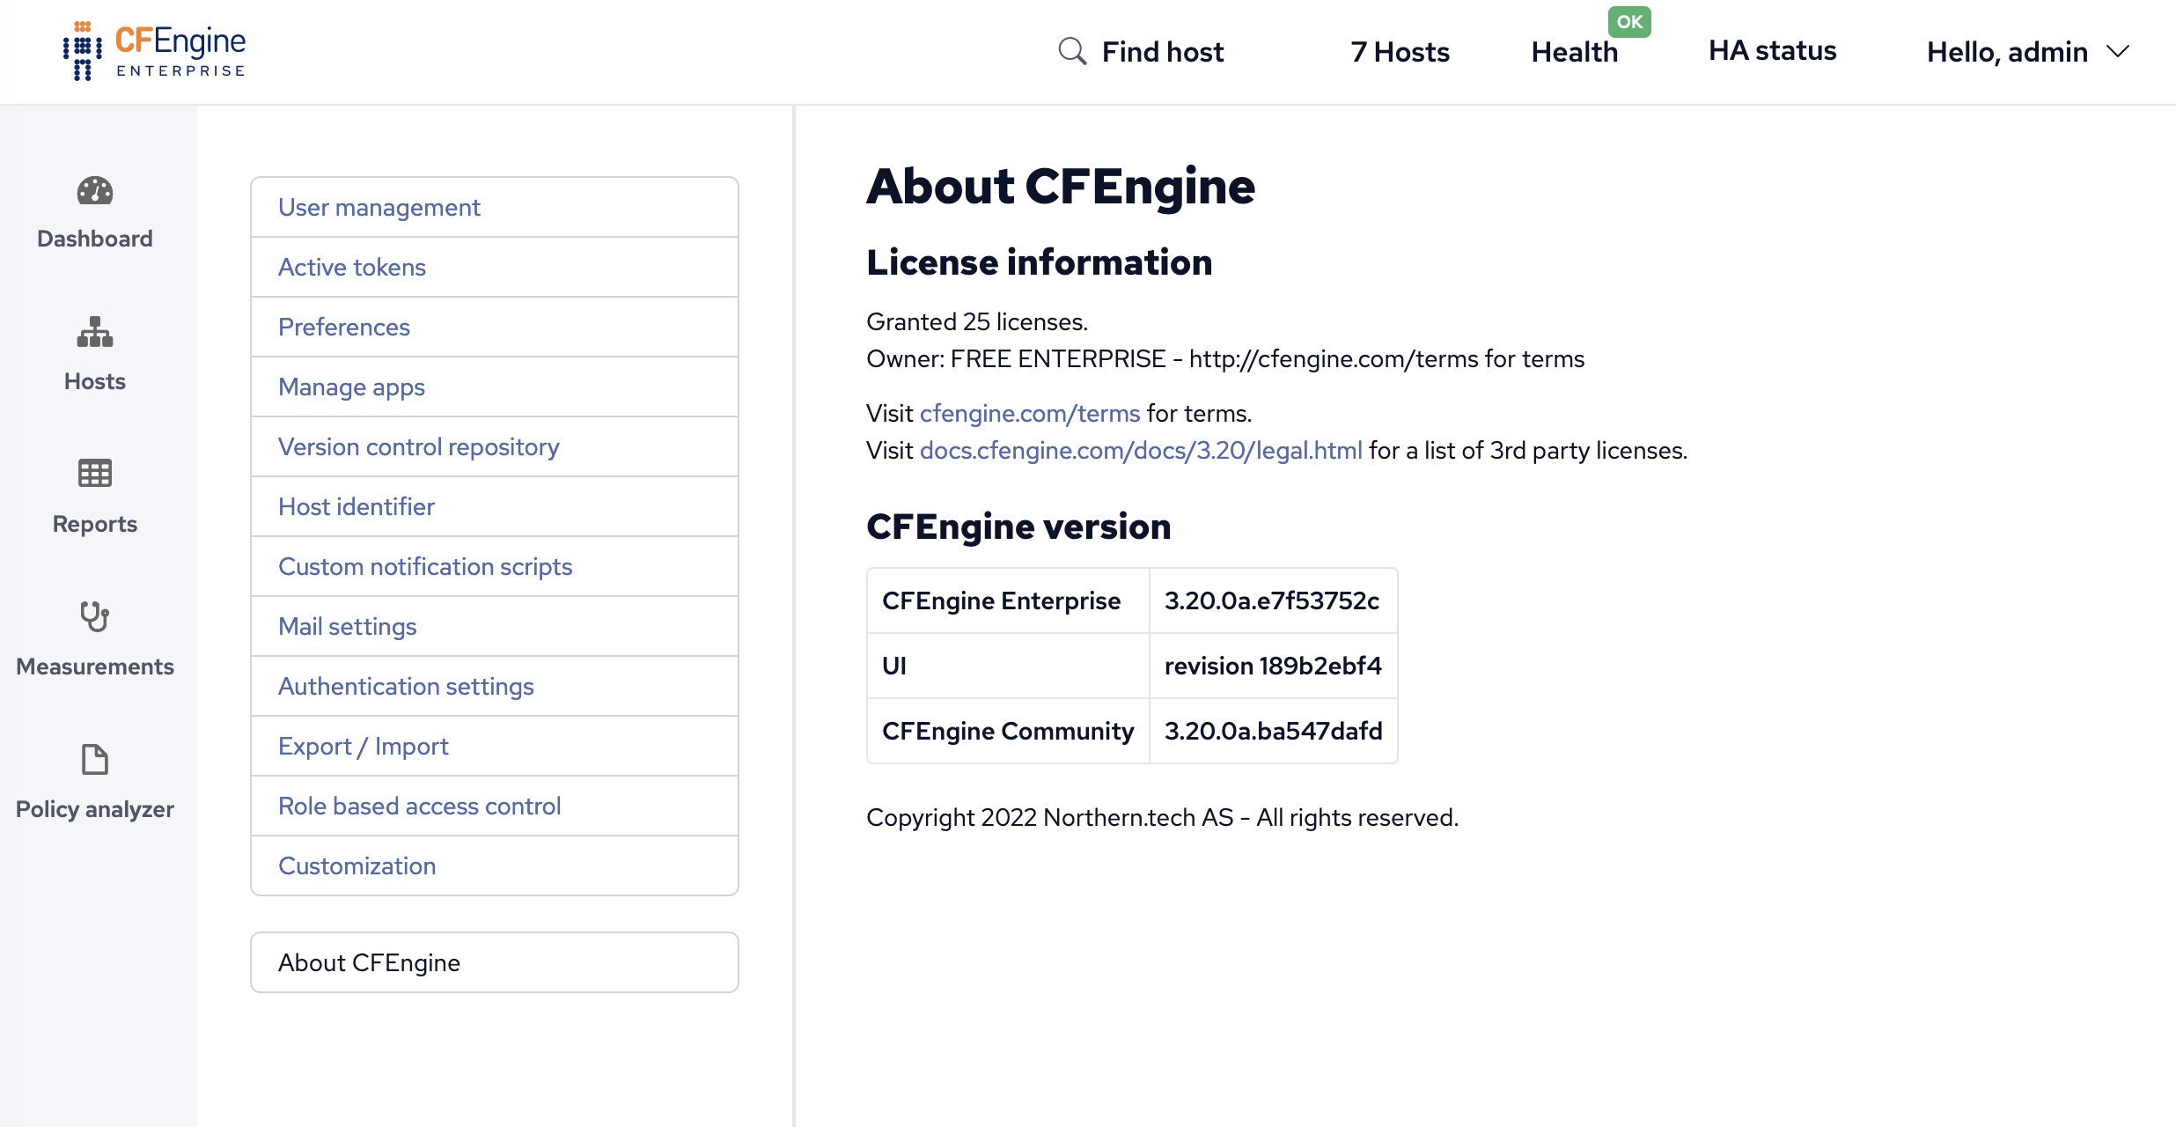The width and height of the screenshot is (2176, 1127).
Task: Check the HA status from the top bar
Action: 1771,51
